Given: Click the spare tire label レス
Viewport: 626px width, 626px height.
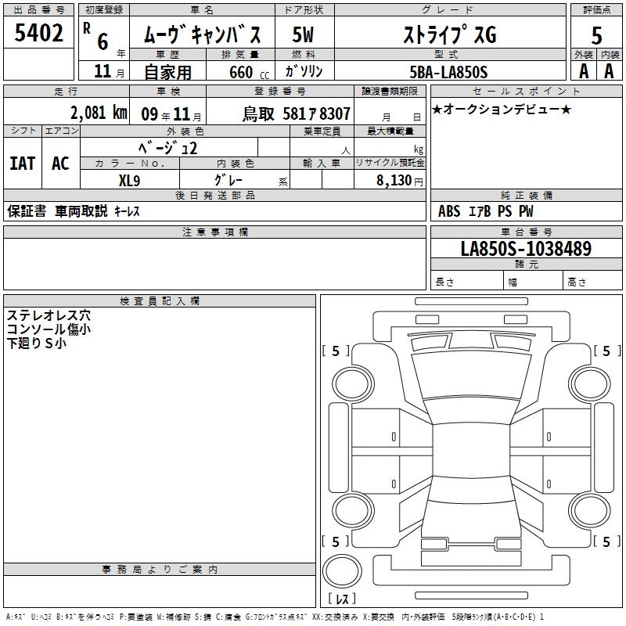Looking at the screenshot, I should (342, 599).
